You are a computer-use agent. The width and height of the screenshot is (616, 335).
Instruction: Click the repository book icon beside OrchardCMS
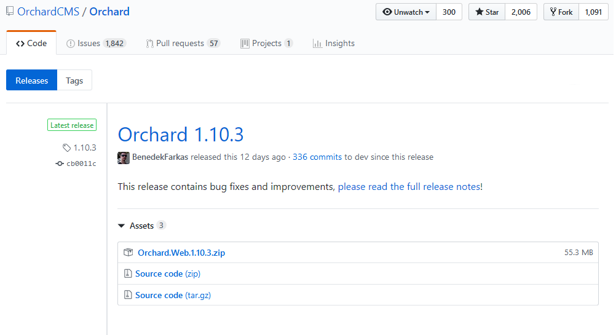[x=10, y=12]
